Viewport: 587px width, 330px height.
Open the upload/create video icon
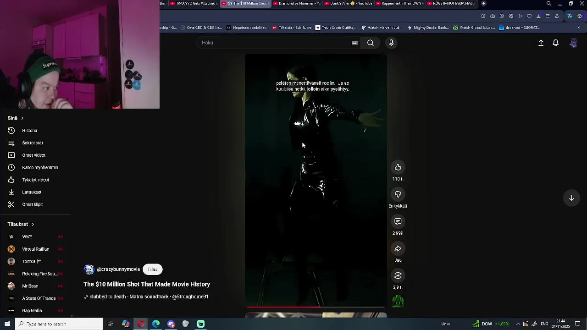pos(541,43)
